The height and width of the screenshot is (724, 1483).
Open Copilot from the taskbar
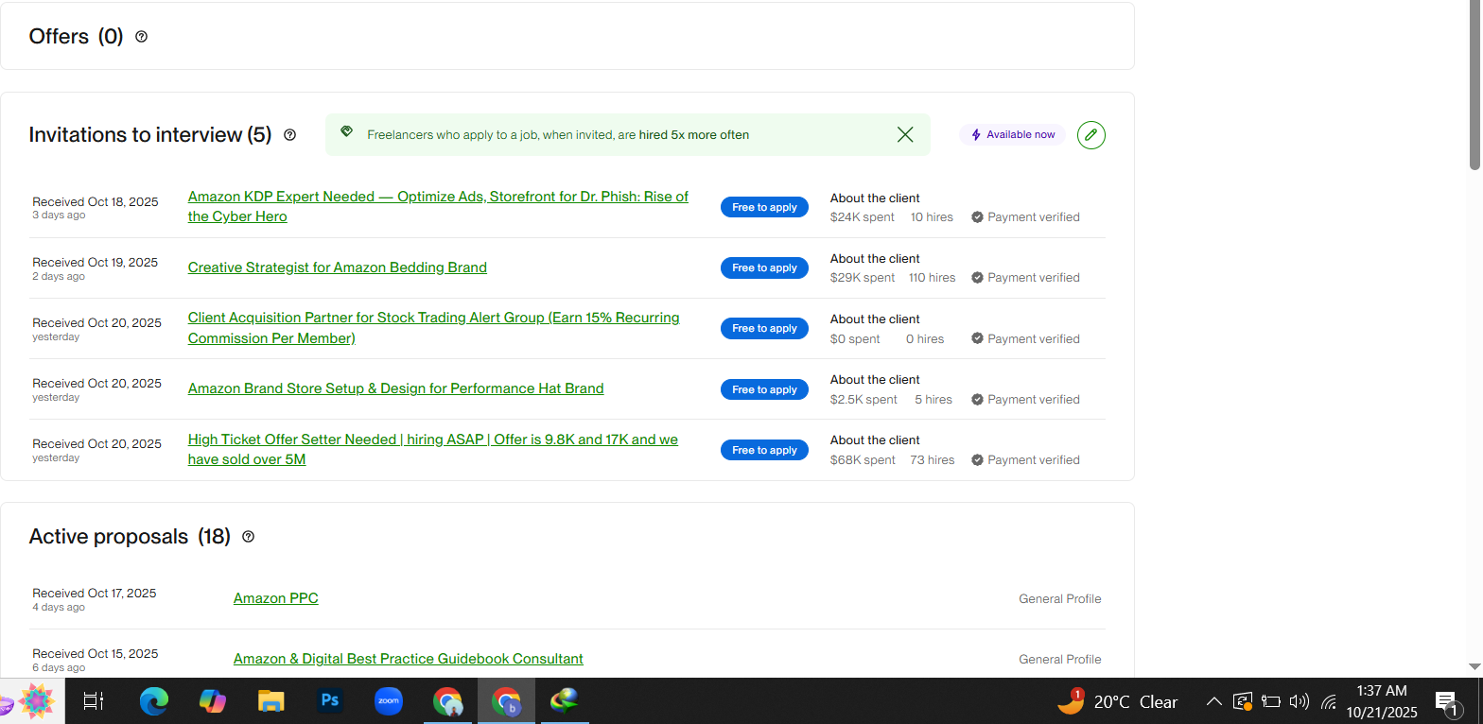point(213,701)
